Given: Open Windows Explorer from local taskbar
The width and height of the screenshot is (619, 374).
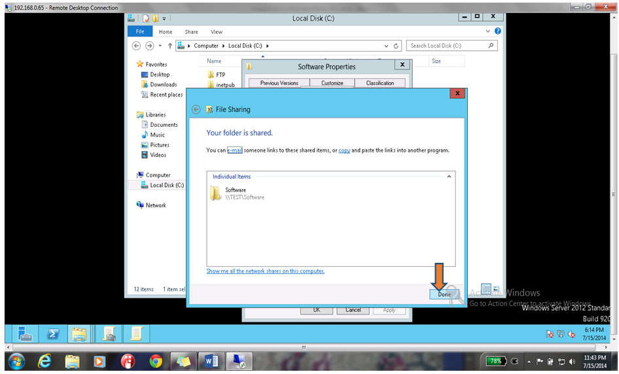Looking at the screenshot, I should pyautogui.click(x=72, y=362).
